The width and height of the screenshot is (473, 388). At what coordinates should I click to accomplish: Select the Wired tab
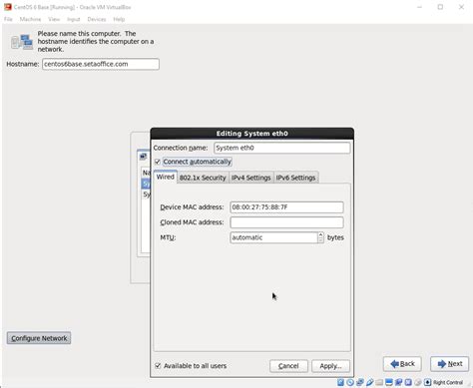coord(166,177)
